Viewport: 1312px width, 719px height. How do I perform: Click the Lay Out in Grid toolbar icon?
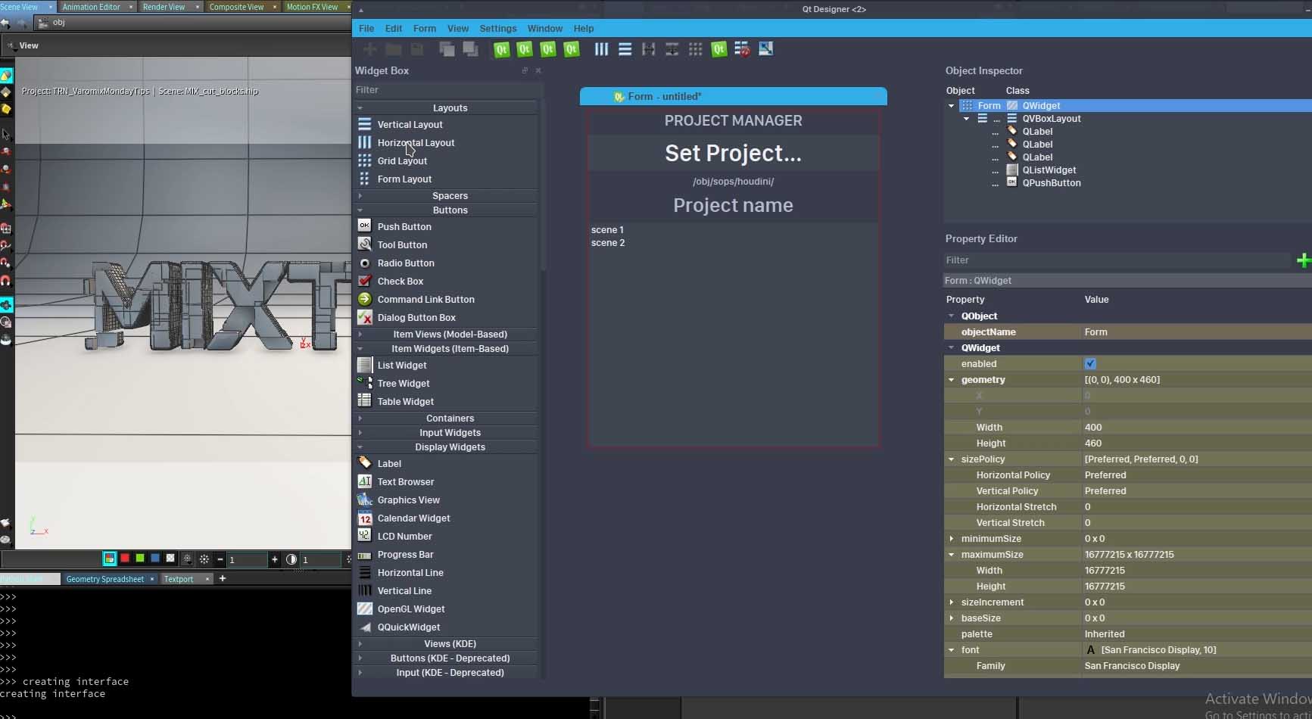point(695,49)
